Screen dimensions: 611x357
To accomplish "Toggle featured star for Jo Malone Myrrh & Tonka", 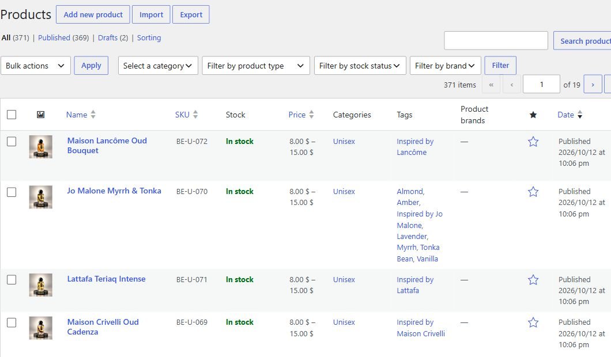I will 533,192.
